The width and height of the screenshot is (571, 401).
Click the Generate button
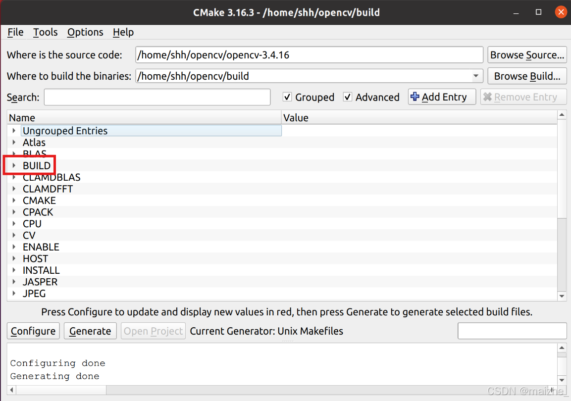pos(90,331)
